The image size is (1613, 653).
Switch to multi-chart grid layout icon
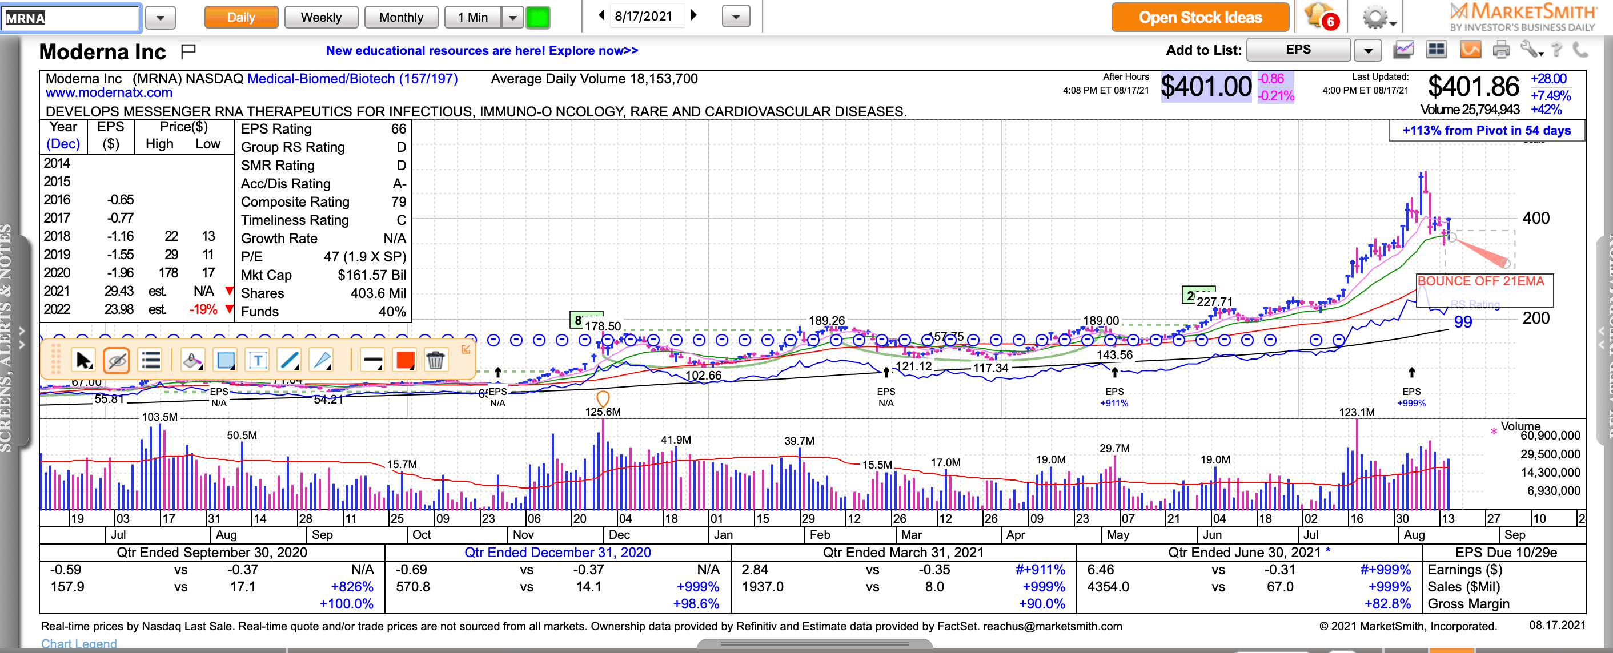(x=1436, y=50)
